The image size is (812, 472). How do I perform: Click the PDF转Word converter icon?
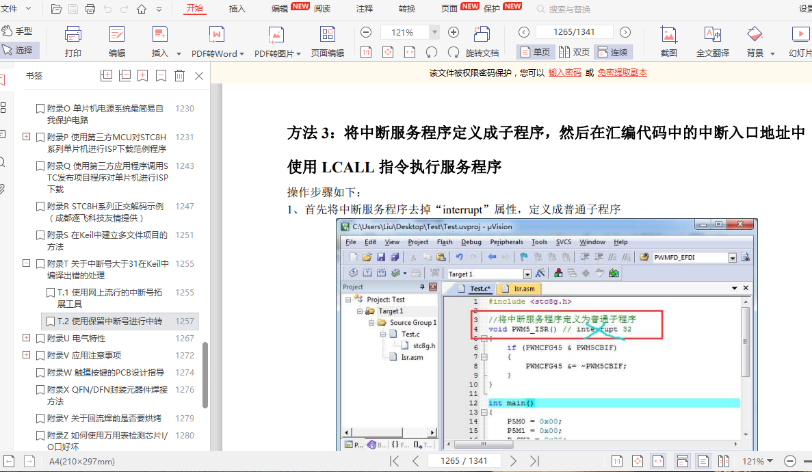point(216,35)
